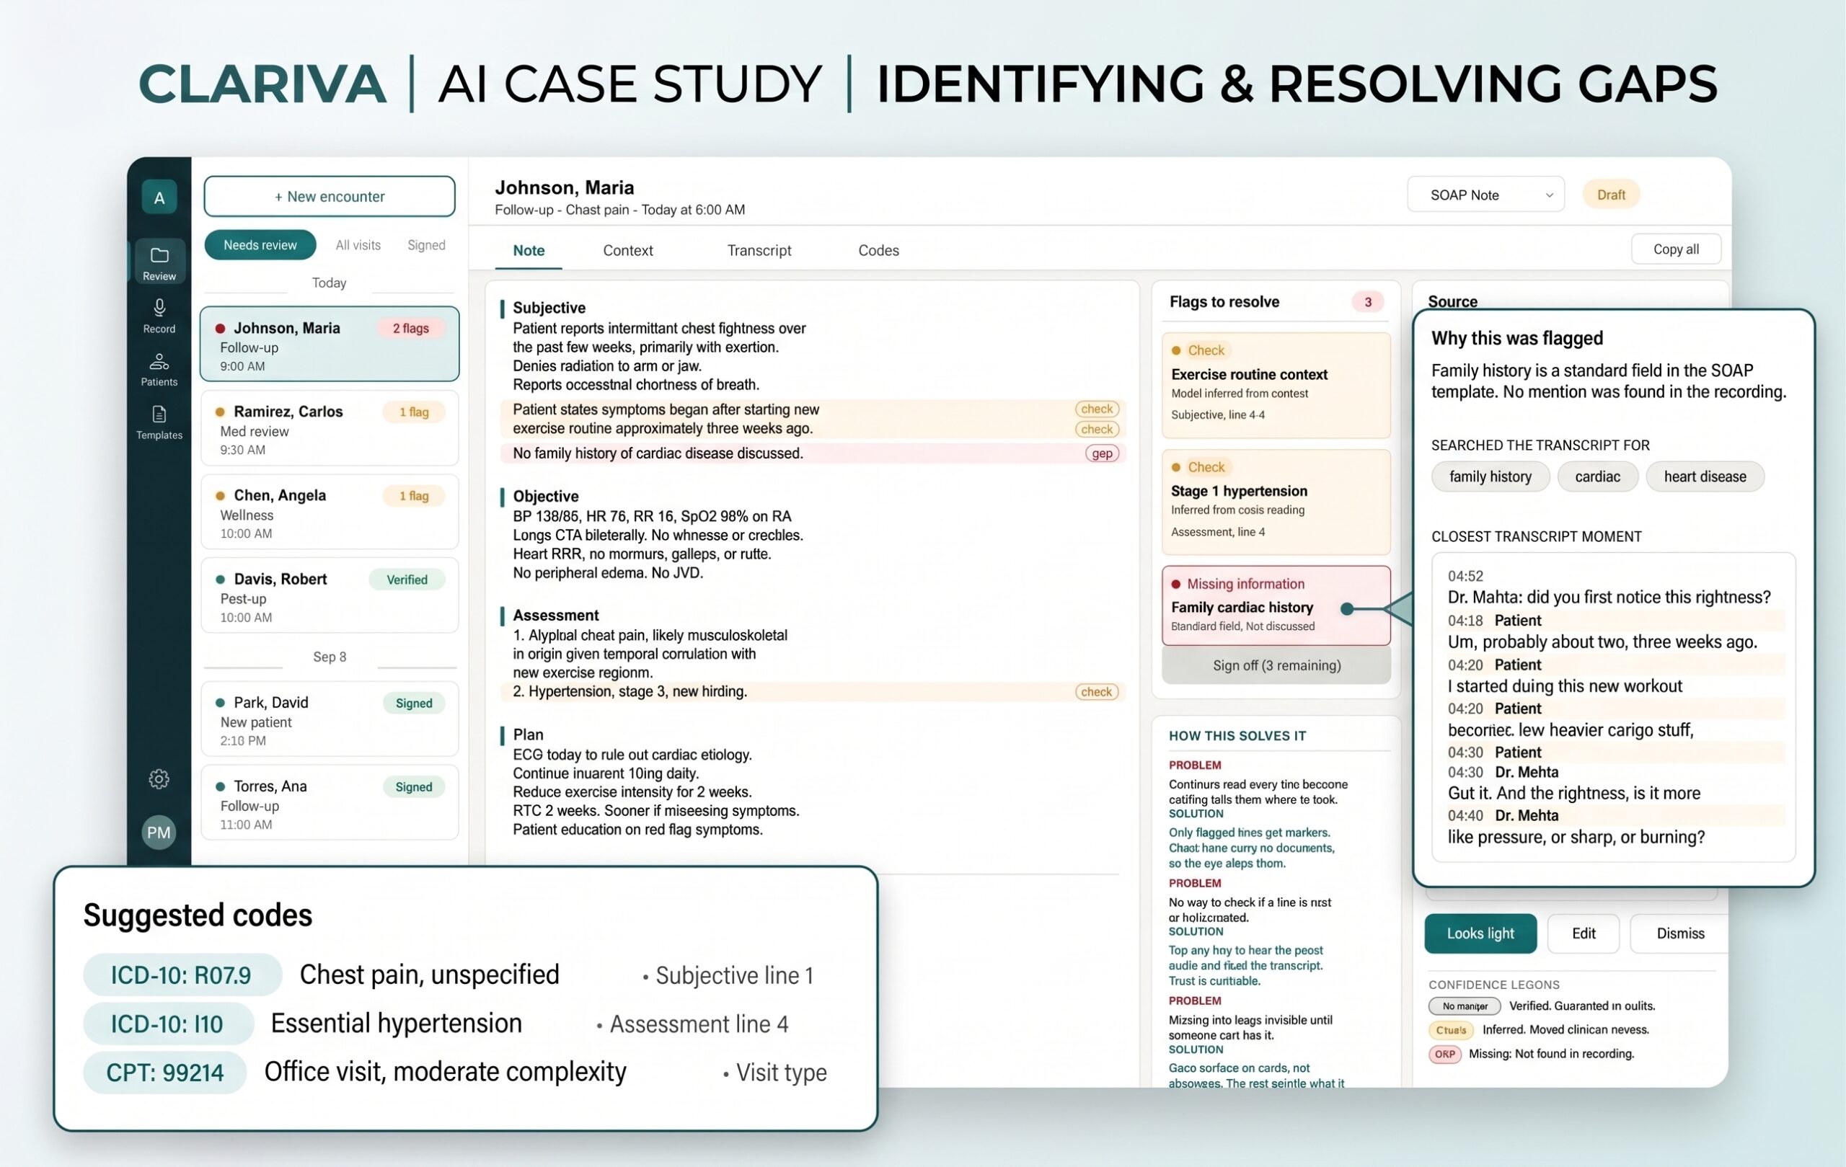1846x1167 pixels.
Task: Click the check chip on 'Patient states symptoms' line
Action: coord(1097,409)
